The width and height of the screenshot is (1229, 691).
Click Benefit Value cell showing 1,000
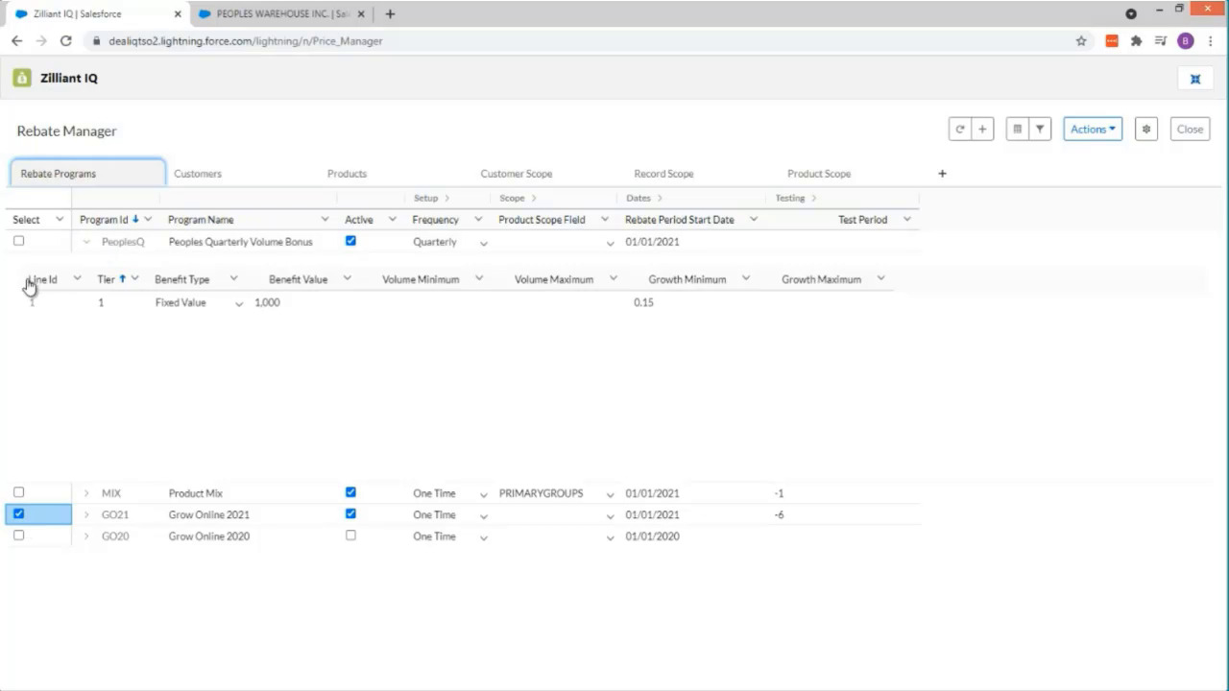click(267, 302)
